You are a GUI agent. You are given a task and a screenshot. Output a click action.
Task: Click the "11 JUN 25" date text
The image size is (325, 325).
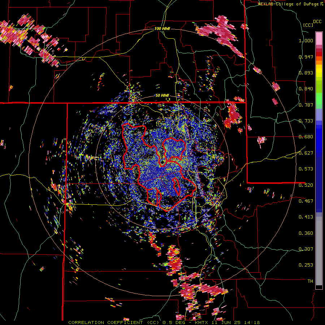point(226,322)
